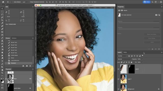Hide Layer 1 visibility eye
The width and height of the screenshot is (163, 91).
[118, 79]
